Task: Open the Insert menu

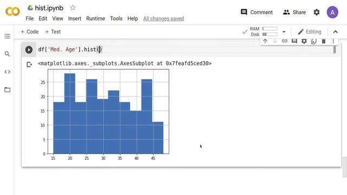Action: point(75,18)
